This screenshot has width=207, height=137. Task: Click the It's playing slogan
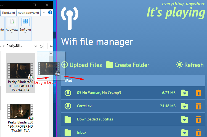point(176,13)
